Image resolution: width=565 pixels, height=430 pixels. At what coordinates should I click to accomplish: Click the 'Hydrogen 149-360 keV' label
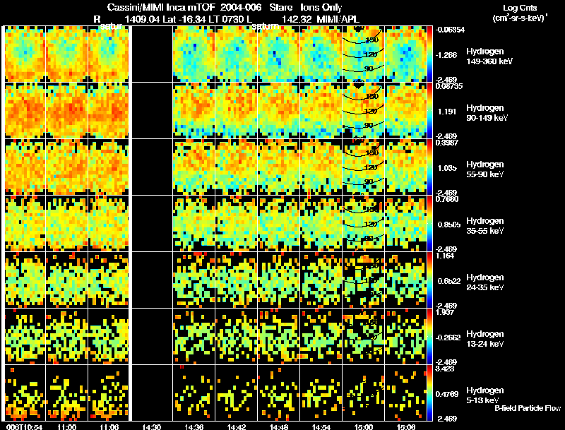click(489, 56)
